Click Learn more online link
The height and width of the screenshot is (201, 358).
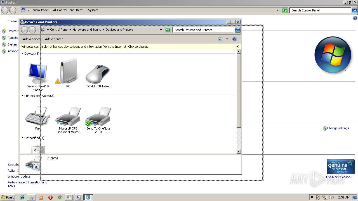[x=340, y=177]
